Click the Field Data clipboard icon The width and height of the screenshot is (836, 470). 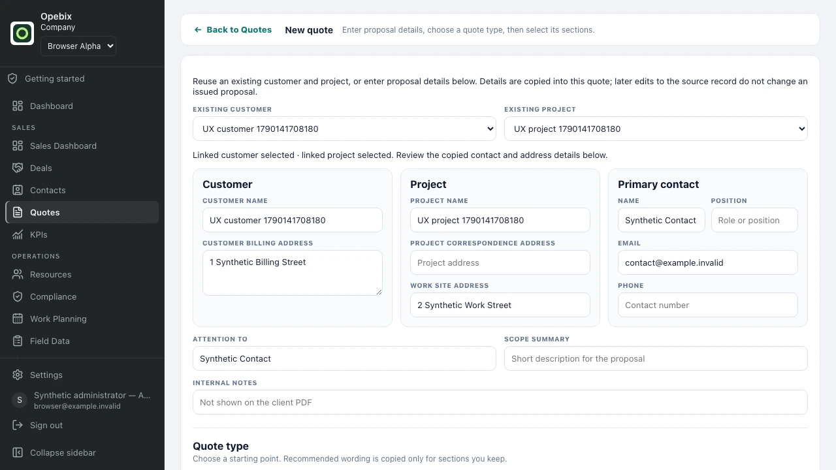click(x=18, y=341)
